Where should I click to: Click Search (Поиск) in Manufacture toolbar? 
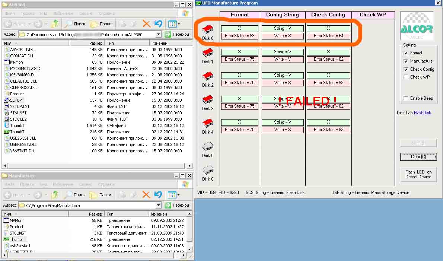click(74, 195)
